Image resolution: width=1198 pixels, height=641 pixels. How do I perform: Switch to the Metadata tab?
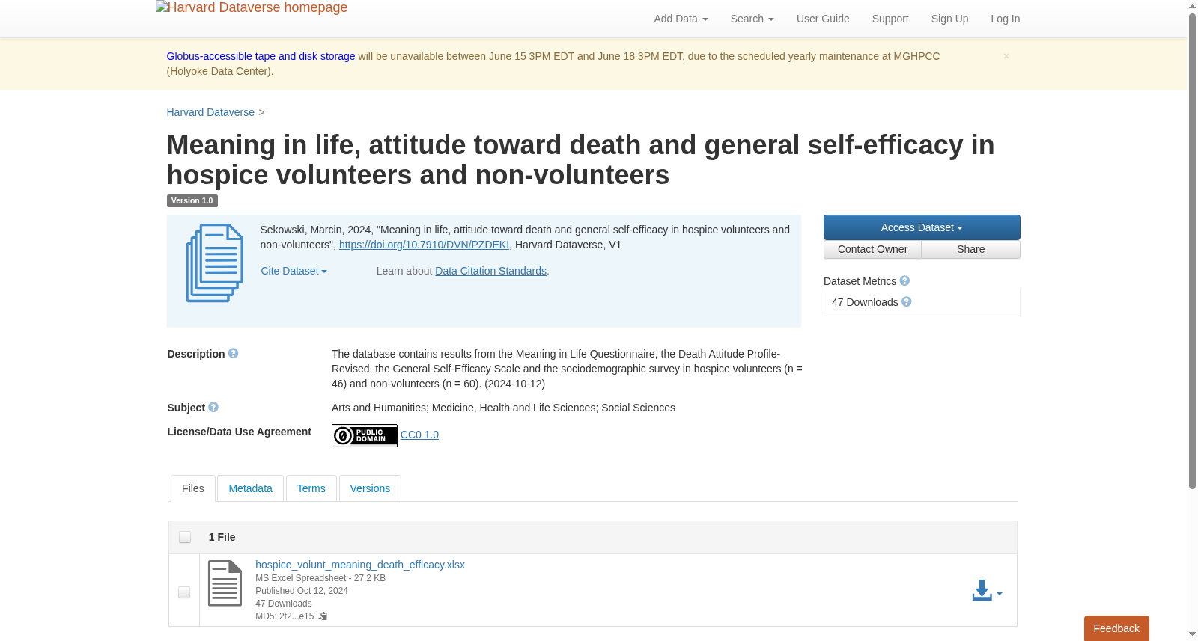(x=250, y=488)
